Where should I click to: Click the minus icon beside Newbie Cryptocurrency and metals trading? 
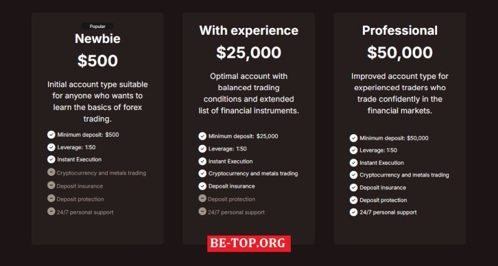pos(51,172)
